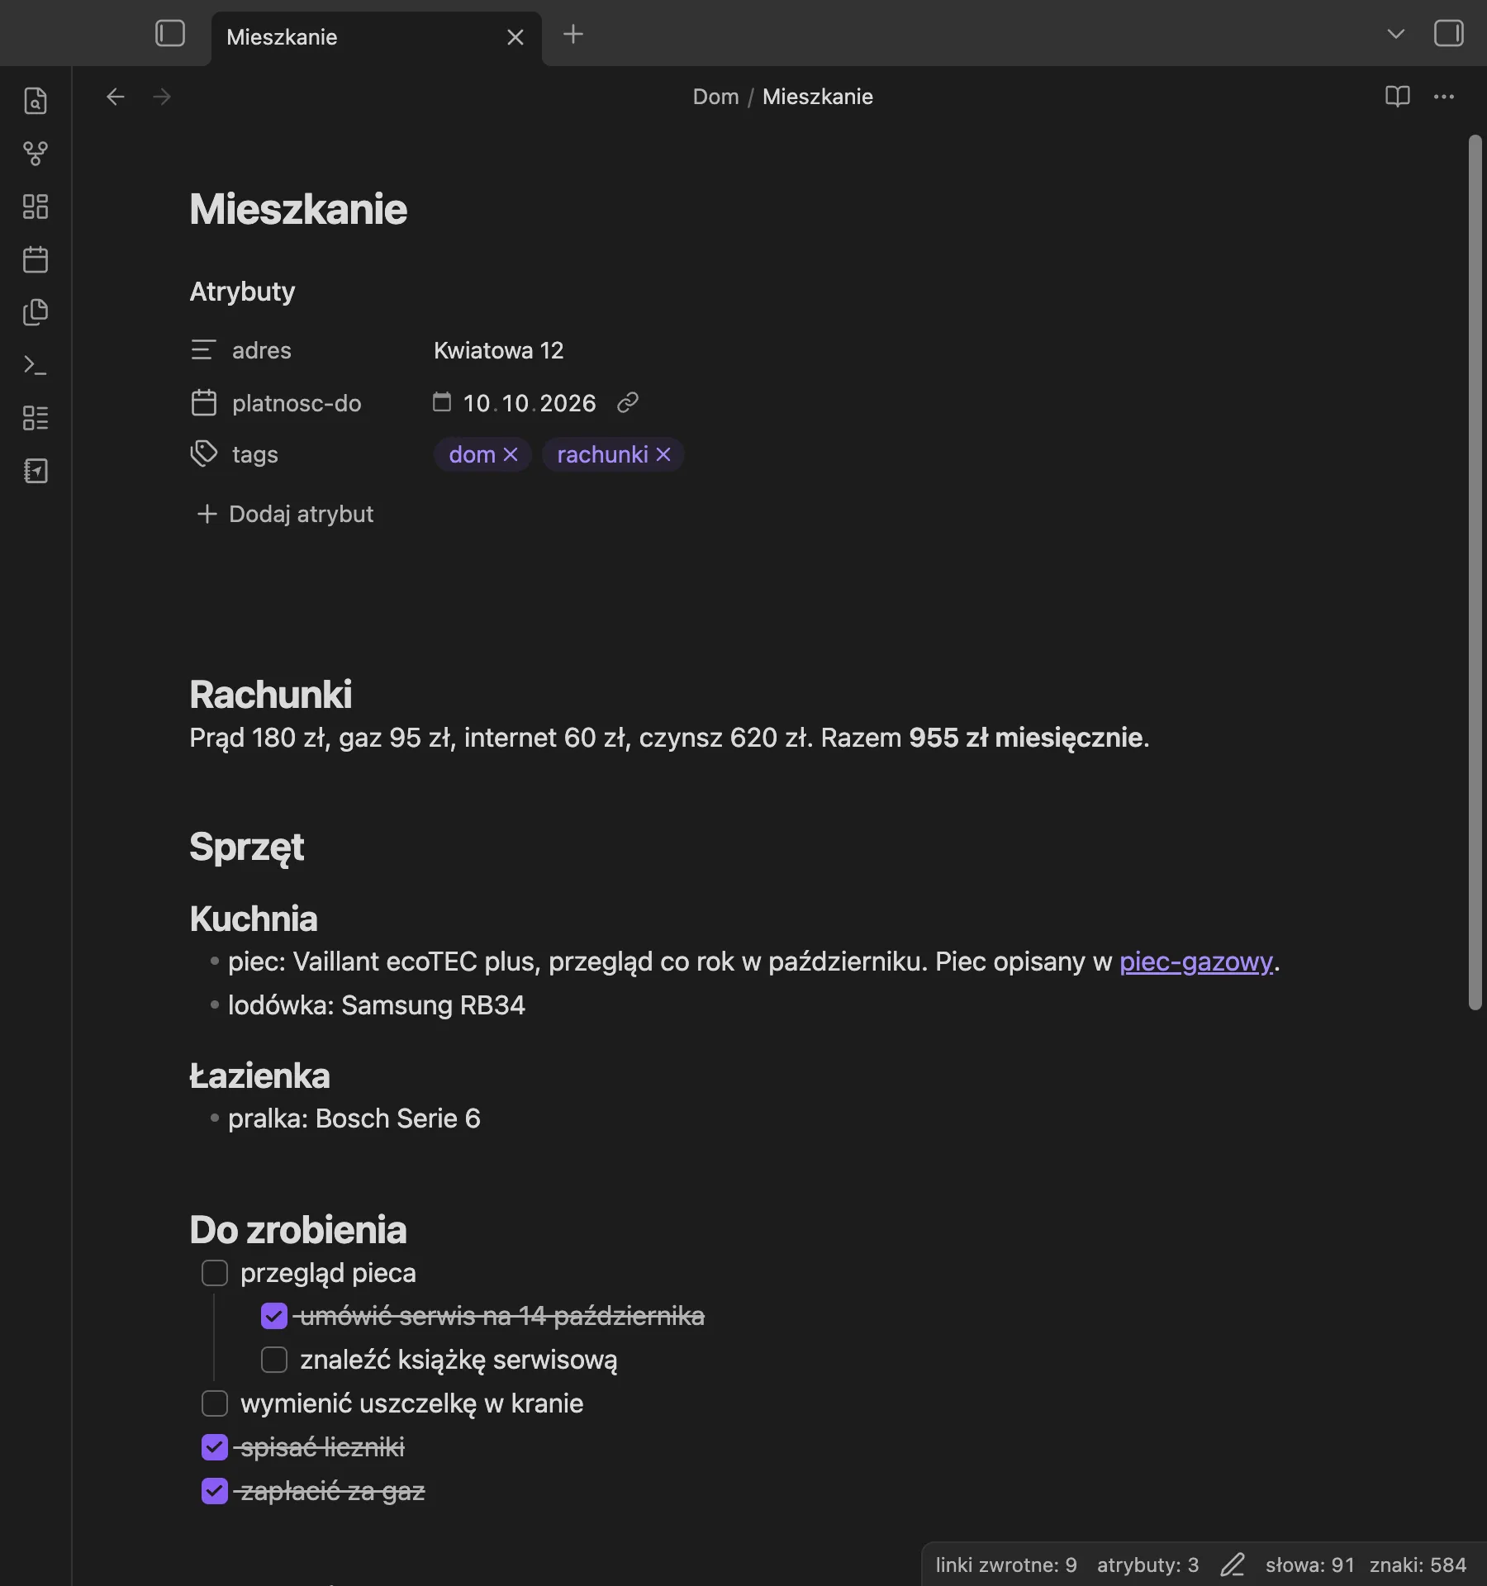Open notebook ribbon icon at bottom
This screenshot has width=1487, height=1586.
(36, 471)
